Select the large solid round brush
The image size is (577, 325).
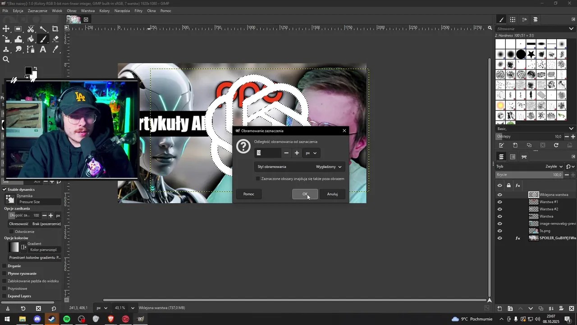point(521,54)
